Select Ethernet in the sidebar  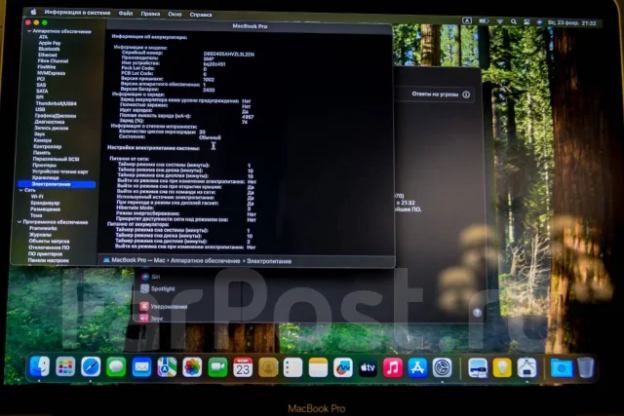[x=48, y=55]
